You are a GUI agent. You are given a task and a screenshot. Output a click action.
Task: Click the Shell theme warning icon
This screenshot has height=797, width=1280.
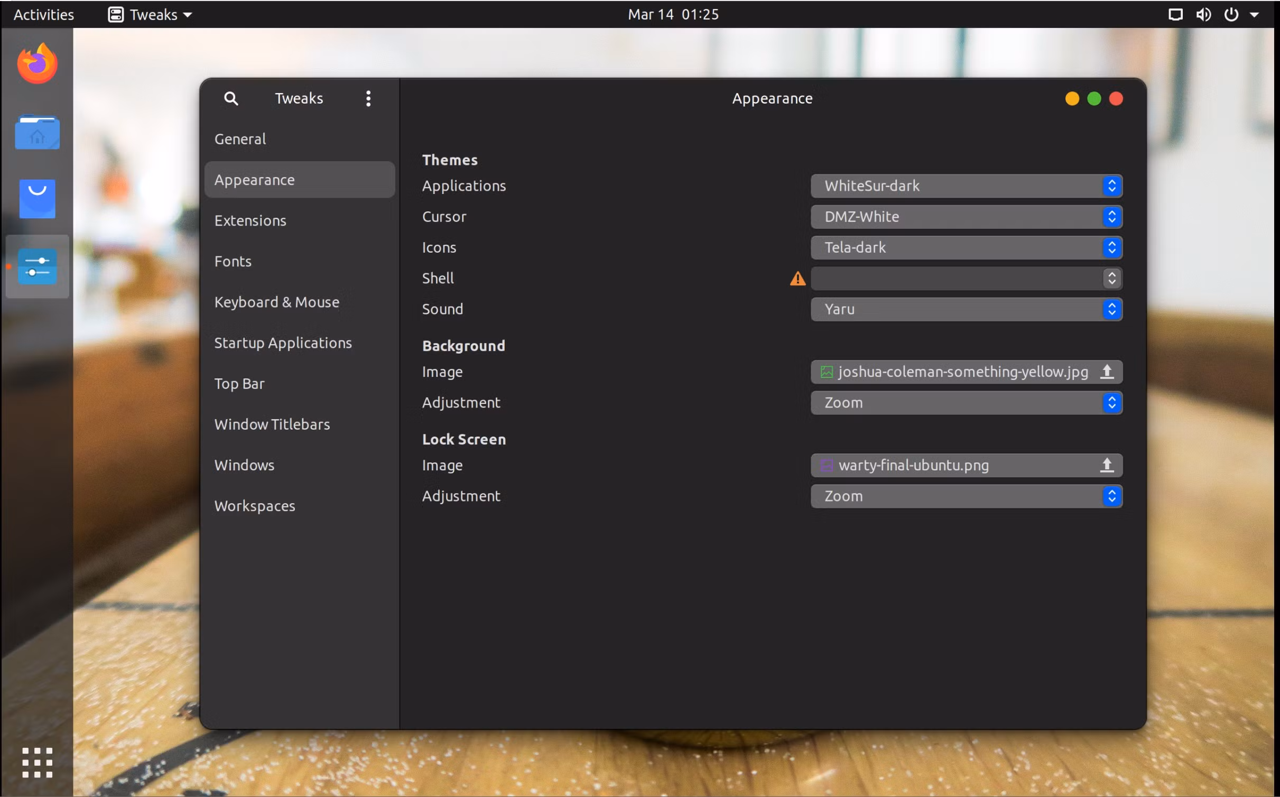[x=797, y=279]
